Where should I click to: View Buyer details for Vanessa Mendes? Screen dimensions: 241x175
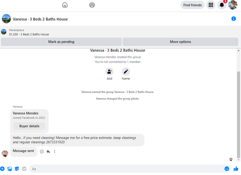(29, 126)
